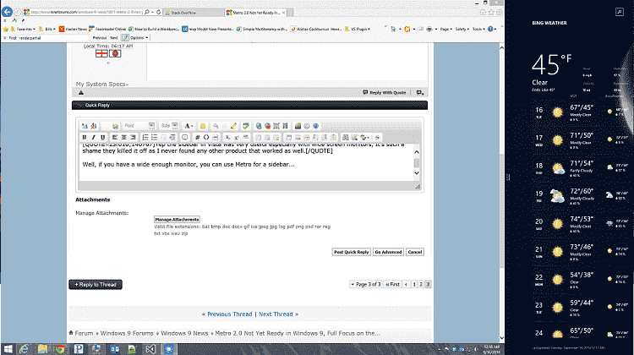This screenshot has width=634, height=355.
Task: Cancel the quick reply
Action: coord(415,252)
